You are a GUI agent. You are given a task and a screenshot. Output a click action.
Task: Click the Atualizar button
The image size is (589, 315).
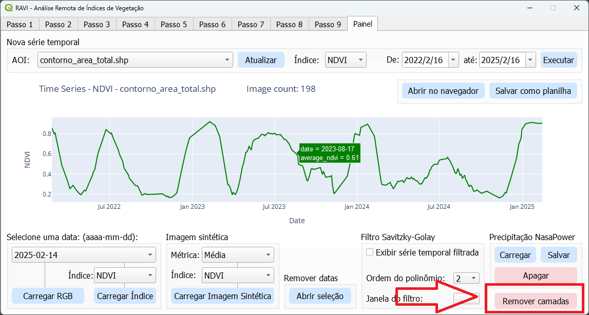[261, 60]
